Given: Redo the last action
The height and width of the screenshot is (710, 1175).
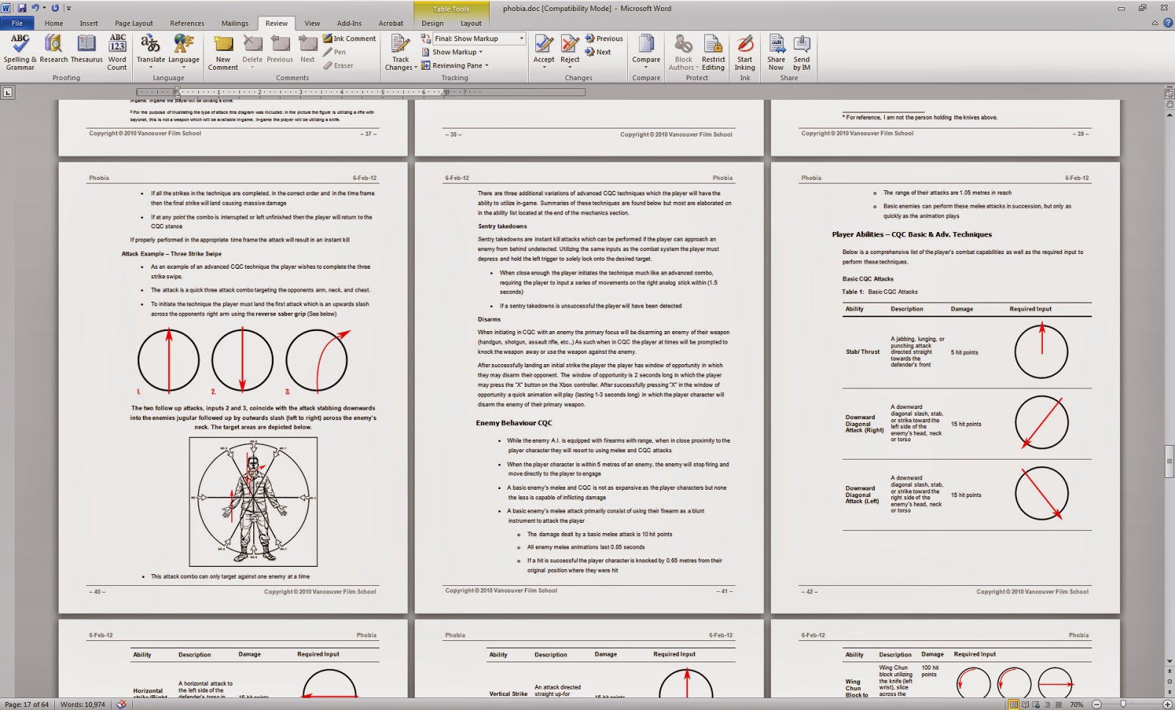Looking at the screenshot, I should point(55,8).
